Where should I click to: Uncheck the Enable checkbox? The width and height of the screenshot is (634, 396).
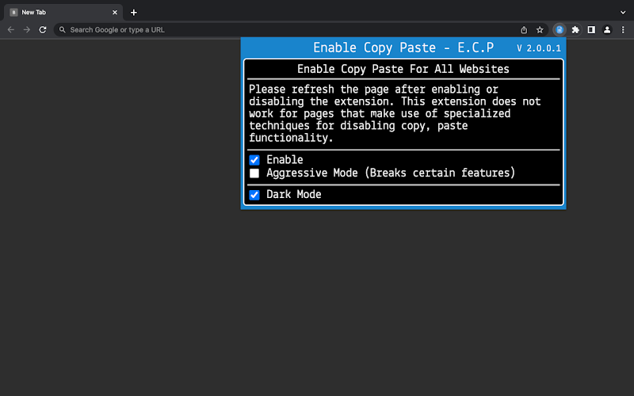pos(254,160)
